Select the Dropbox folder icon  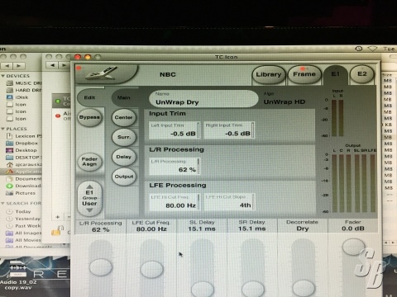[x=10, y=144]
